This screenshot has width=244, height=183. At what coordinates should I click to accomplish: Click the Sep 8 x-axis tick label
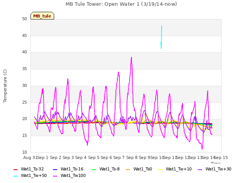(132, 157)
